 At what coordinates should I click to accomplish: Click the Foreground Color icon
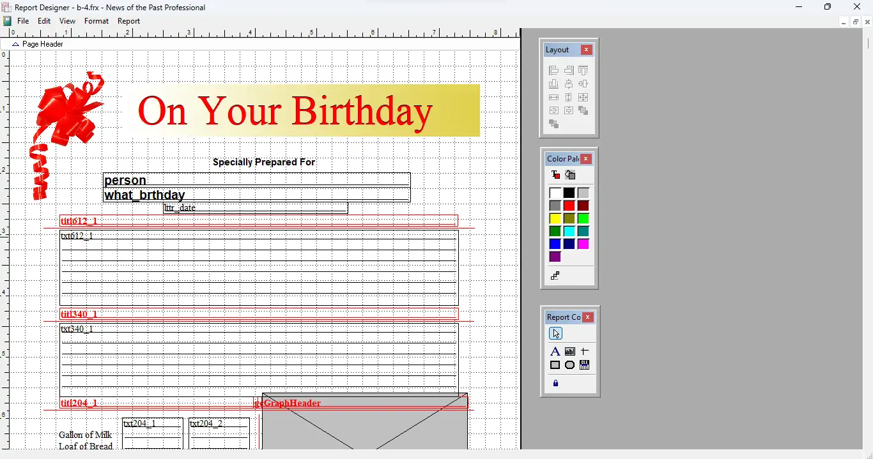click(555, 175)
